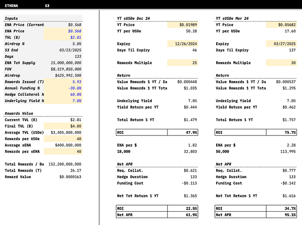Click the Dec 24 Days Til Expiry value 46
302x225 pixels.
(x=195, y=50)
